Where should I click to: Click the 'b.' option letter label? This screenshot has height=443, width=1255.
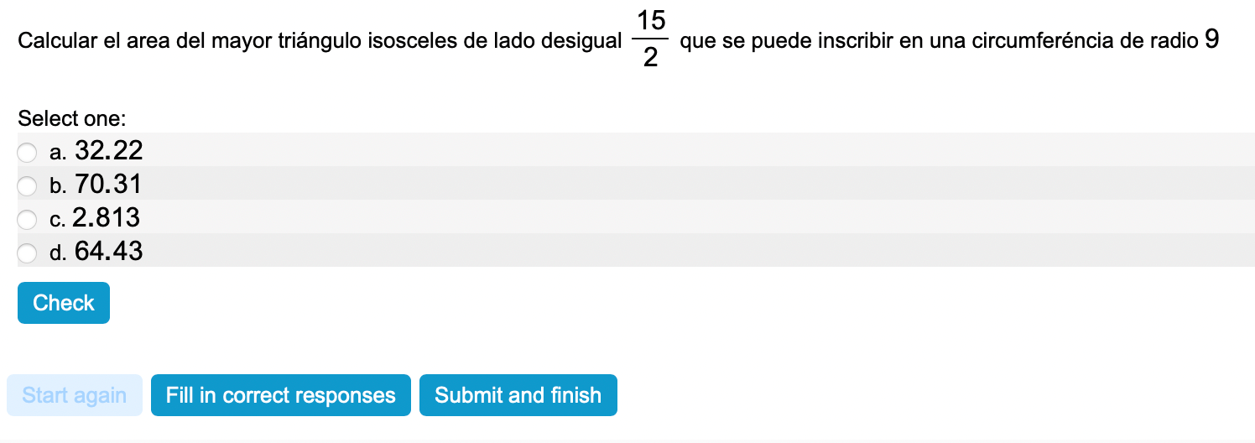point(58,186)
